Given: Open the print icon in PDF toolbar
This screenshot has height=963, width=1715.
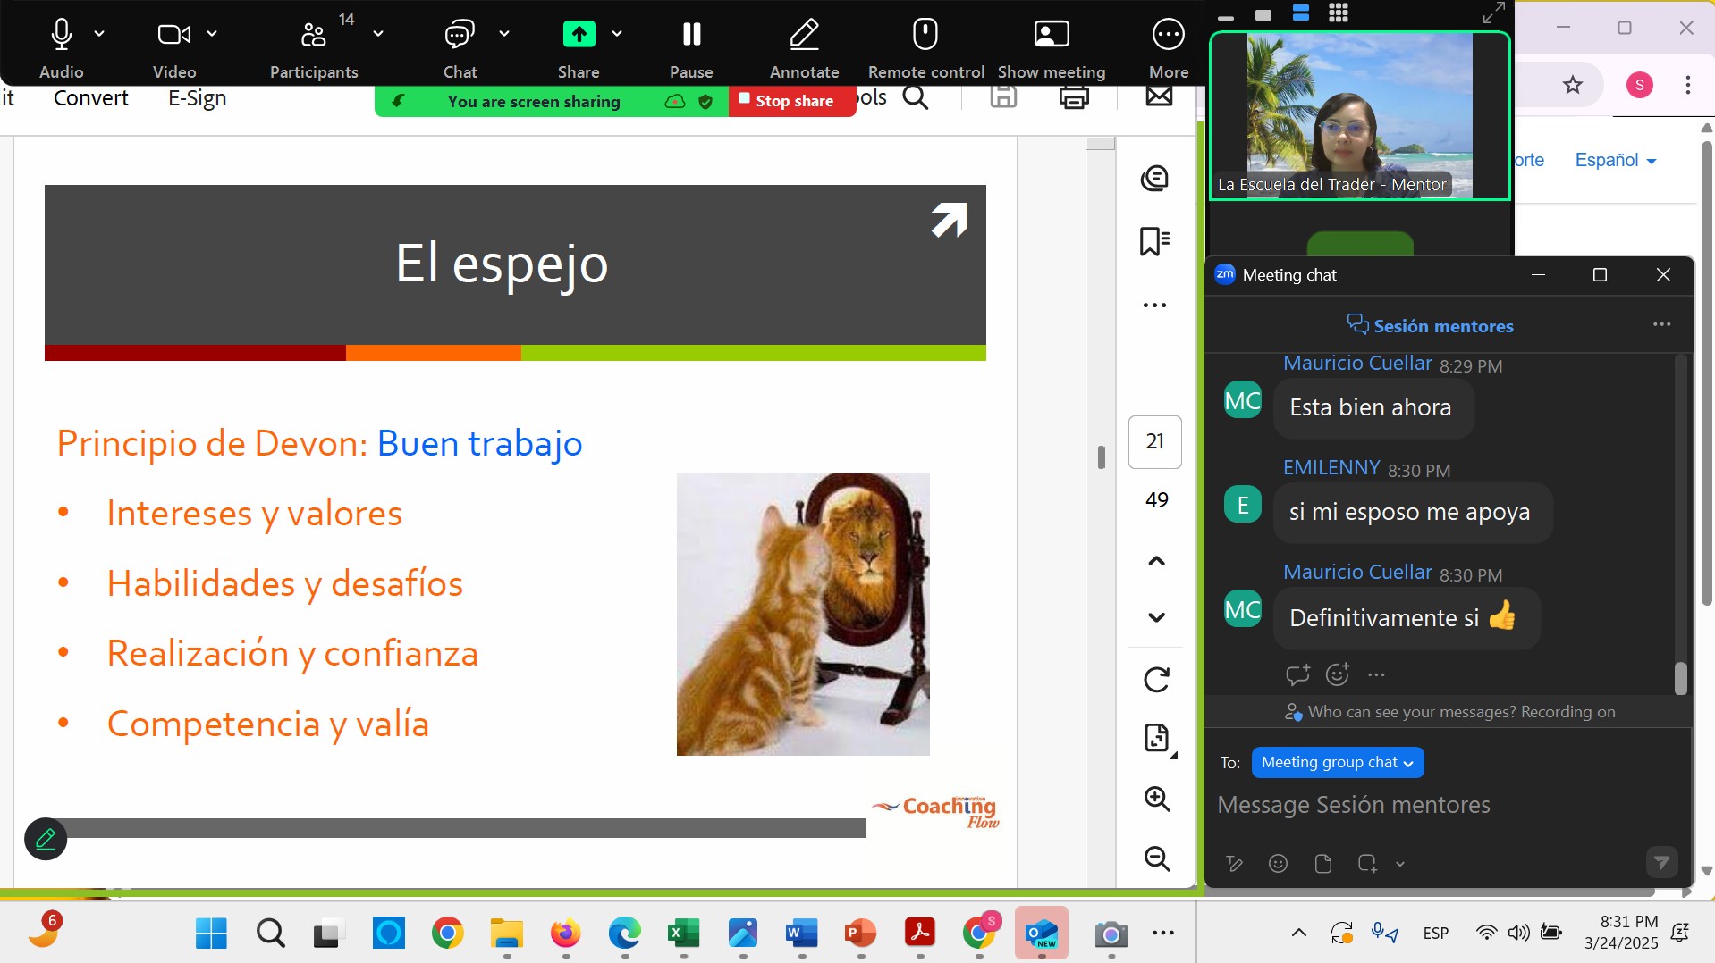Looking at the screenshot, I should (1073, 97).
